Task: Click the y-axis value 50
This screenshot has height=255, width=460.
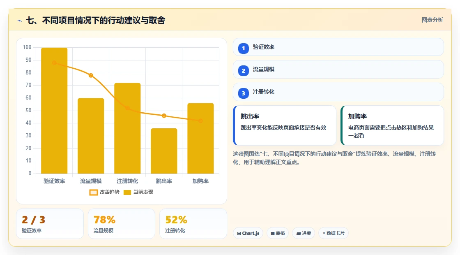Action: tap(28, 111)
